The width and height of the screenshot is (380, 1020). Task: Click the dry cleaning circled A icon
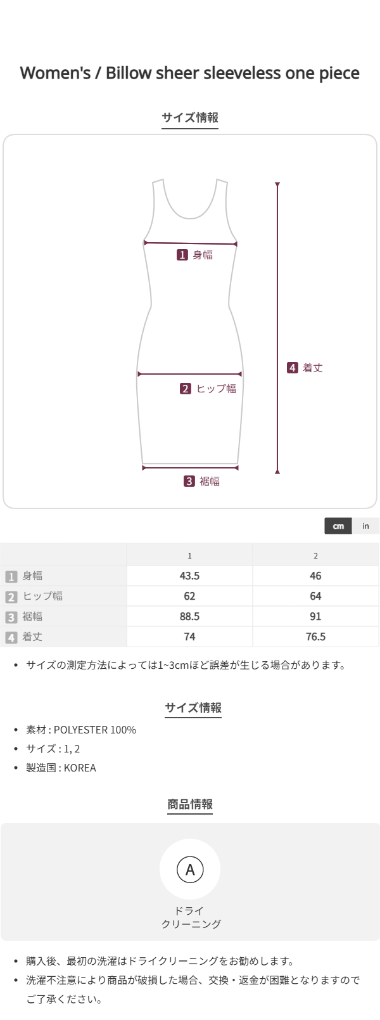pyautogui.click(x=190, y=869)
